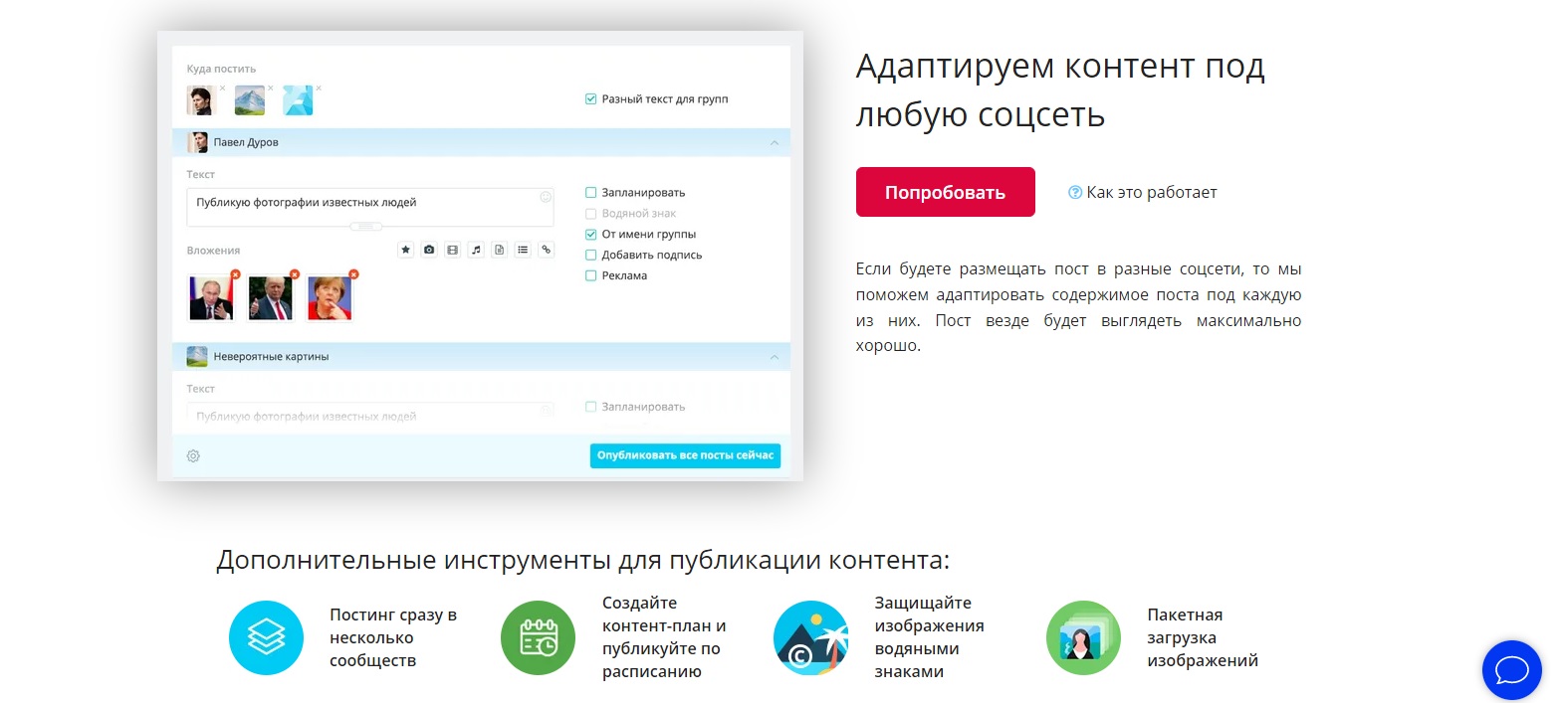
Task: Click the link attachment icon
Action: click(546, 250)
